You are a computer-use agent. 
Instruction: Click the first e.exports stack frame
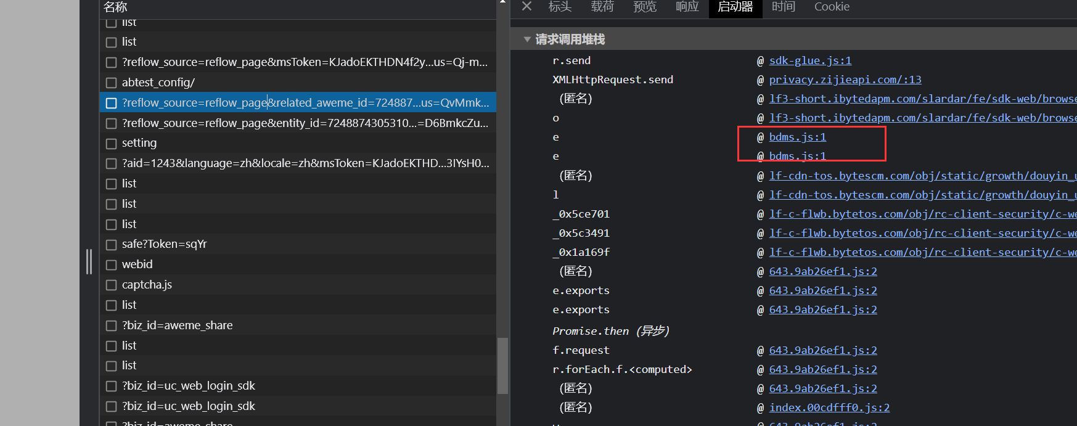coord(581,290)
